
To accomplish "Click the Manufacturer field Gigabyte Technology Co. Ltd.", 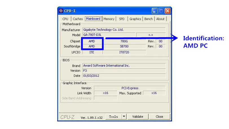I will (124, 30).
